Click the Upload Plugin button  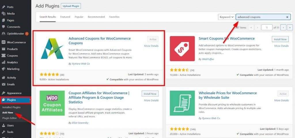[x=71, y=6]
